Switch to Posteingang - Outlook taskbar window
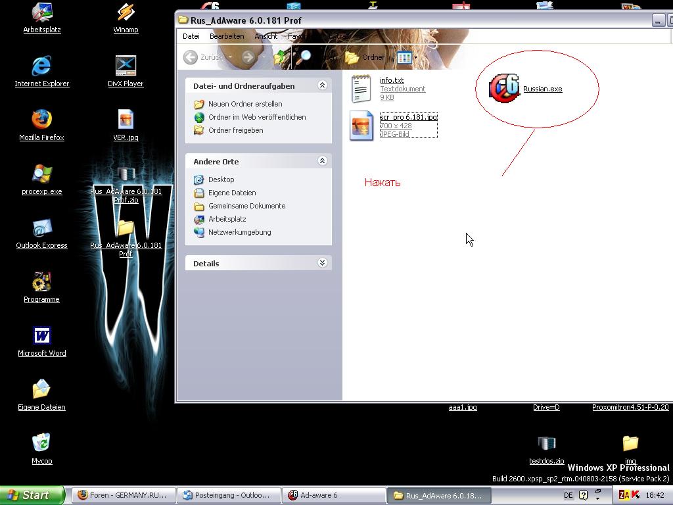673x505 pixels. (229, 495)
